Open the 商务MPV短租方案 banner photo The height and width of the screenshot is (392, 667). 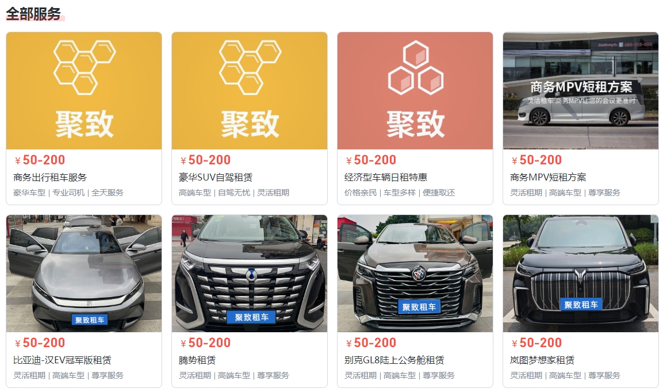coord(581,91)
